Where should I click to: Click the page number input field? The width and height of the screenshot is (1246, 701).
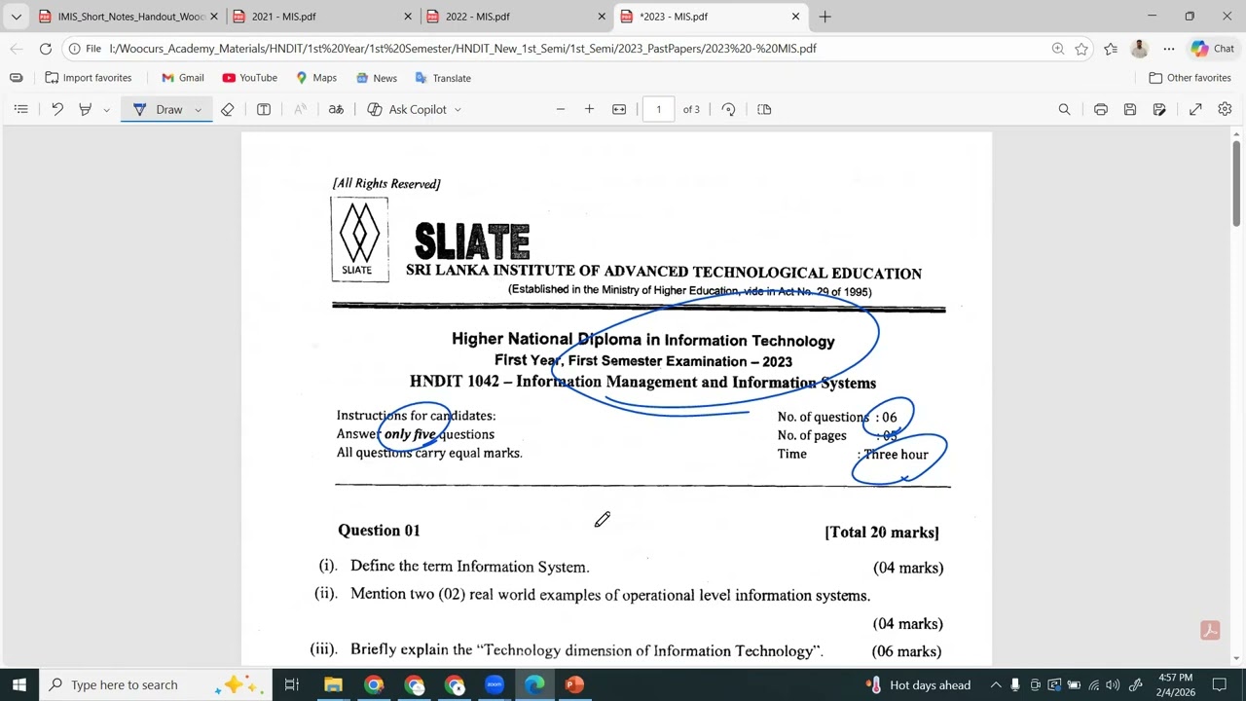(658, 109)
